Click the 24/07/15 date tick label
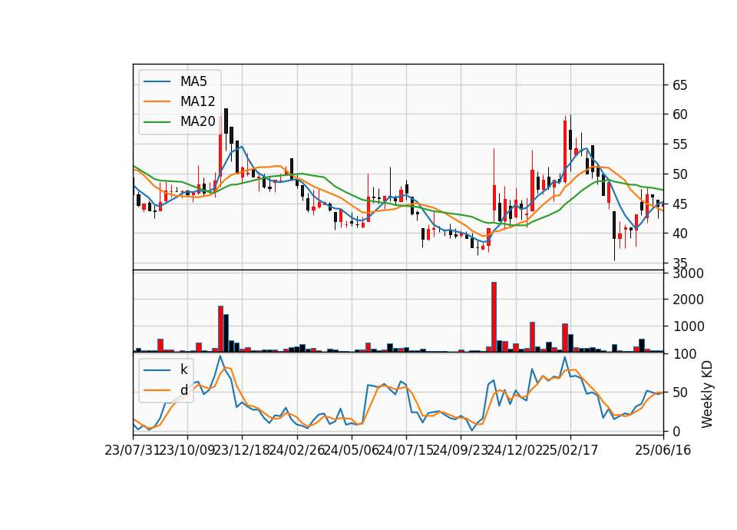The width and height of the screenshot is (737, 530). [405, 450]
